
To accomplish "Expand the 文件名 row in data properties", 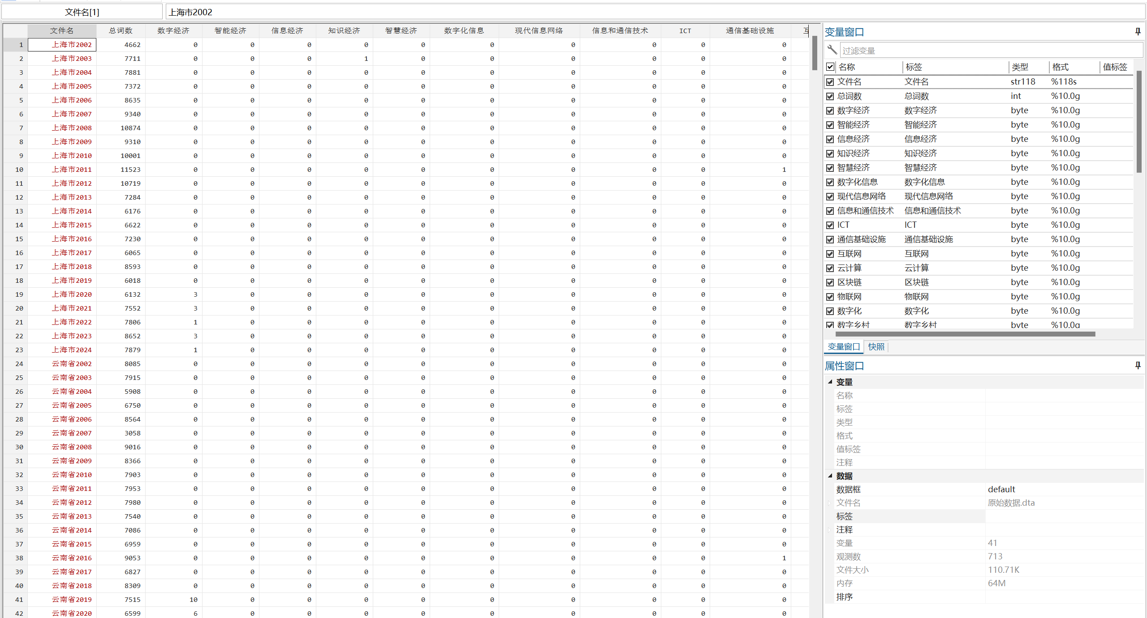I will tap(830, 503).
